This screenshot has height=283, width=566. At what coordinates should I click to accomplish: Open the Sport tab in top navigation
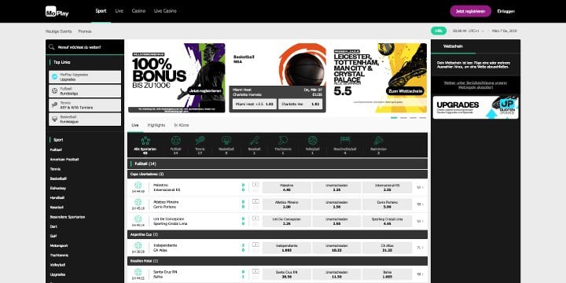tap(101, 11)
